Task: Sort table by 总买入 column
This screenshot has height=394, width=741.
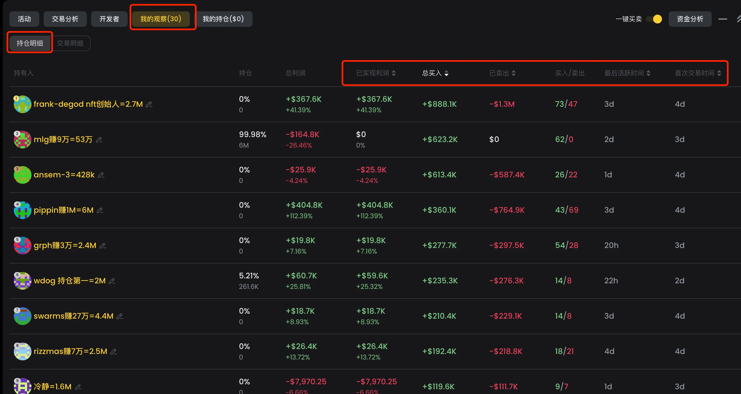Action: click(x=446, y=73)
